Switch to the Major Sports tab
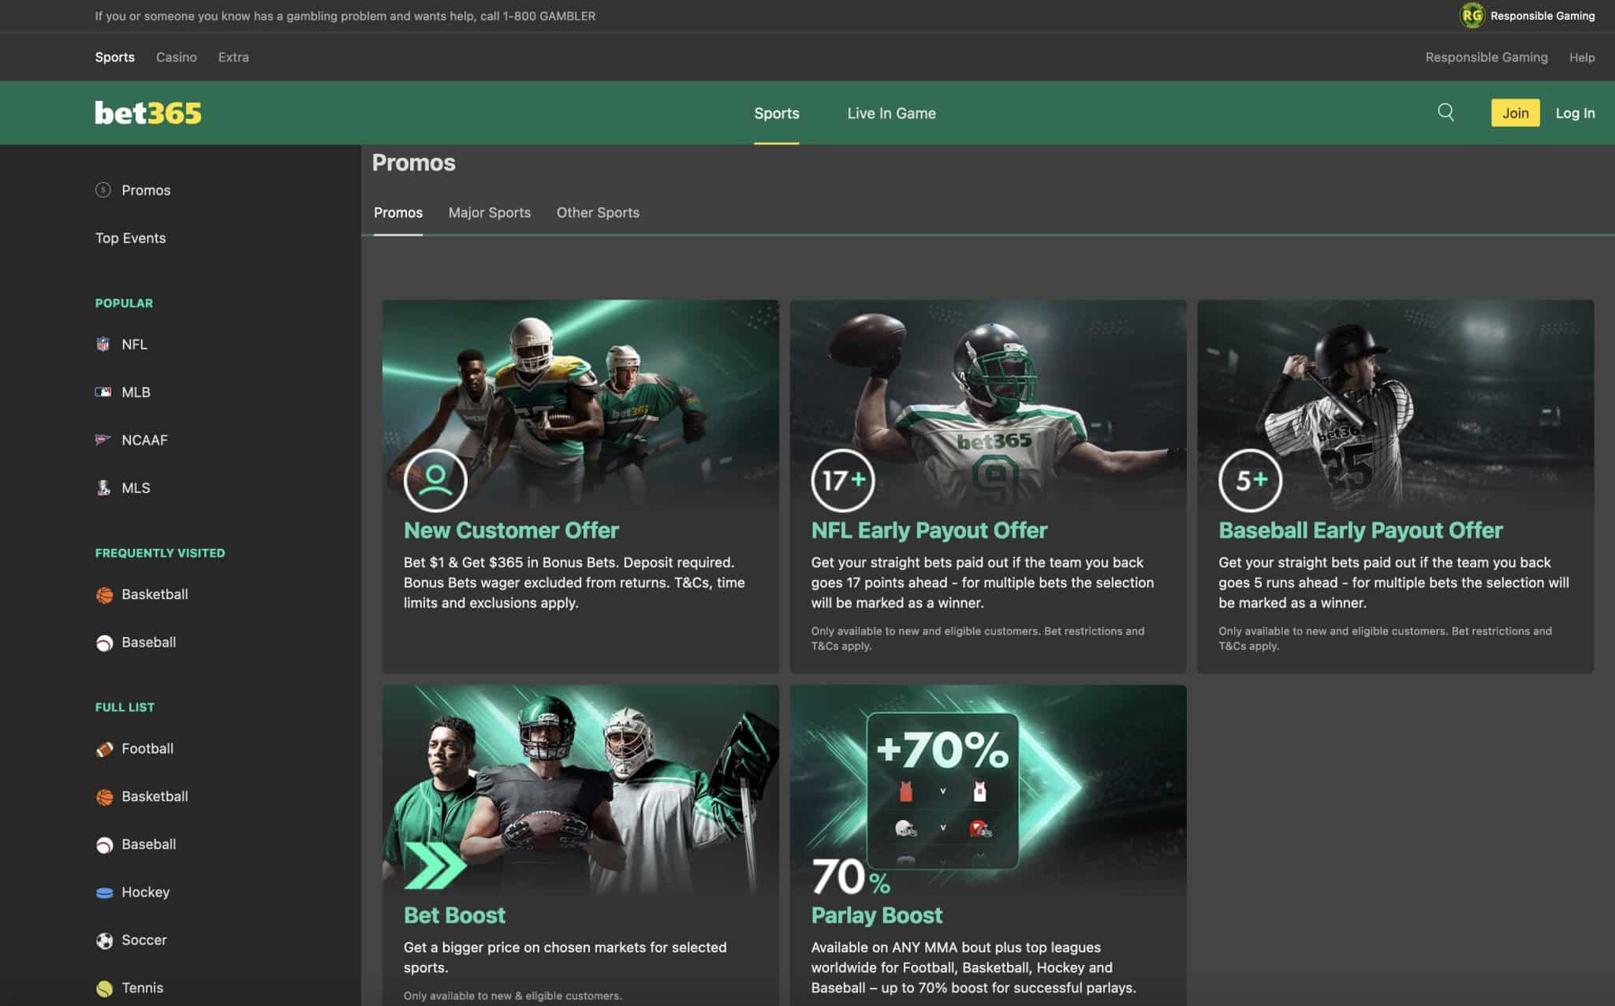1615x1006 pixels. pyautogui.click(x=490, y=212)
